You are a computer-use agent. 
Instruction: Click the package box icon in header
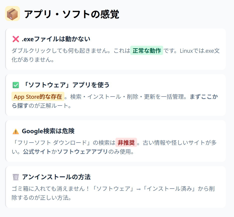[12, 13]
